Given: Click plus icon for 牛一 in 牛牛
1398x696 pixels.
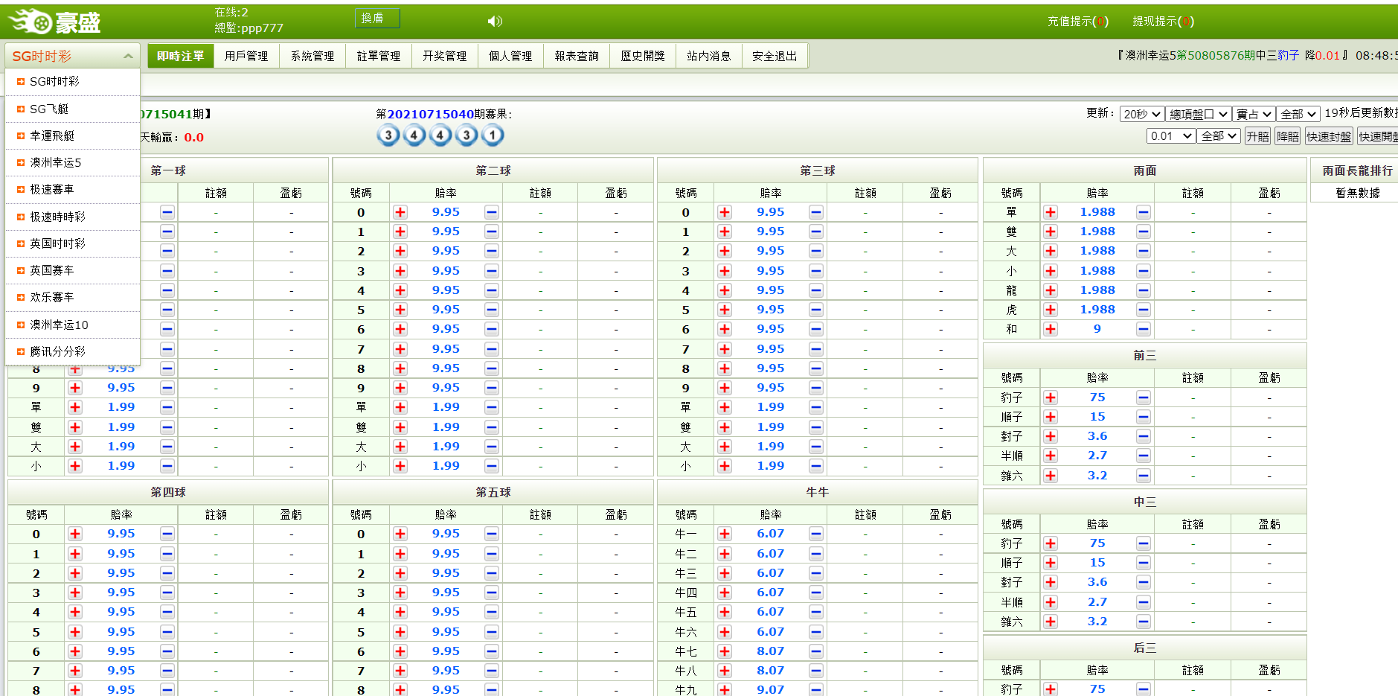Looking at the screenshot, I should click(x=725, y=534).
